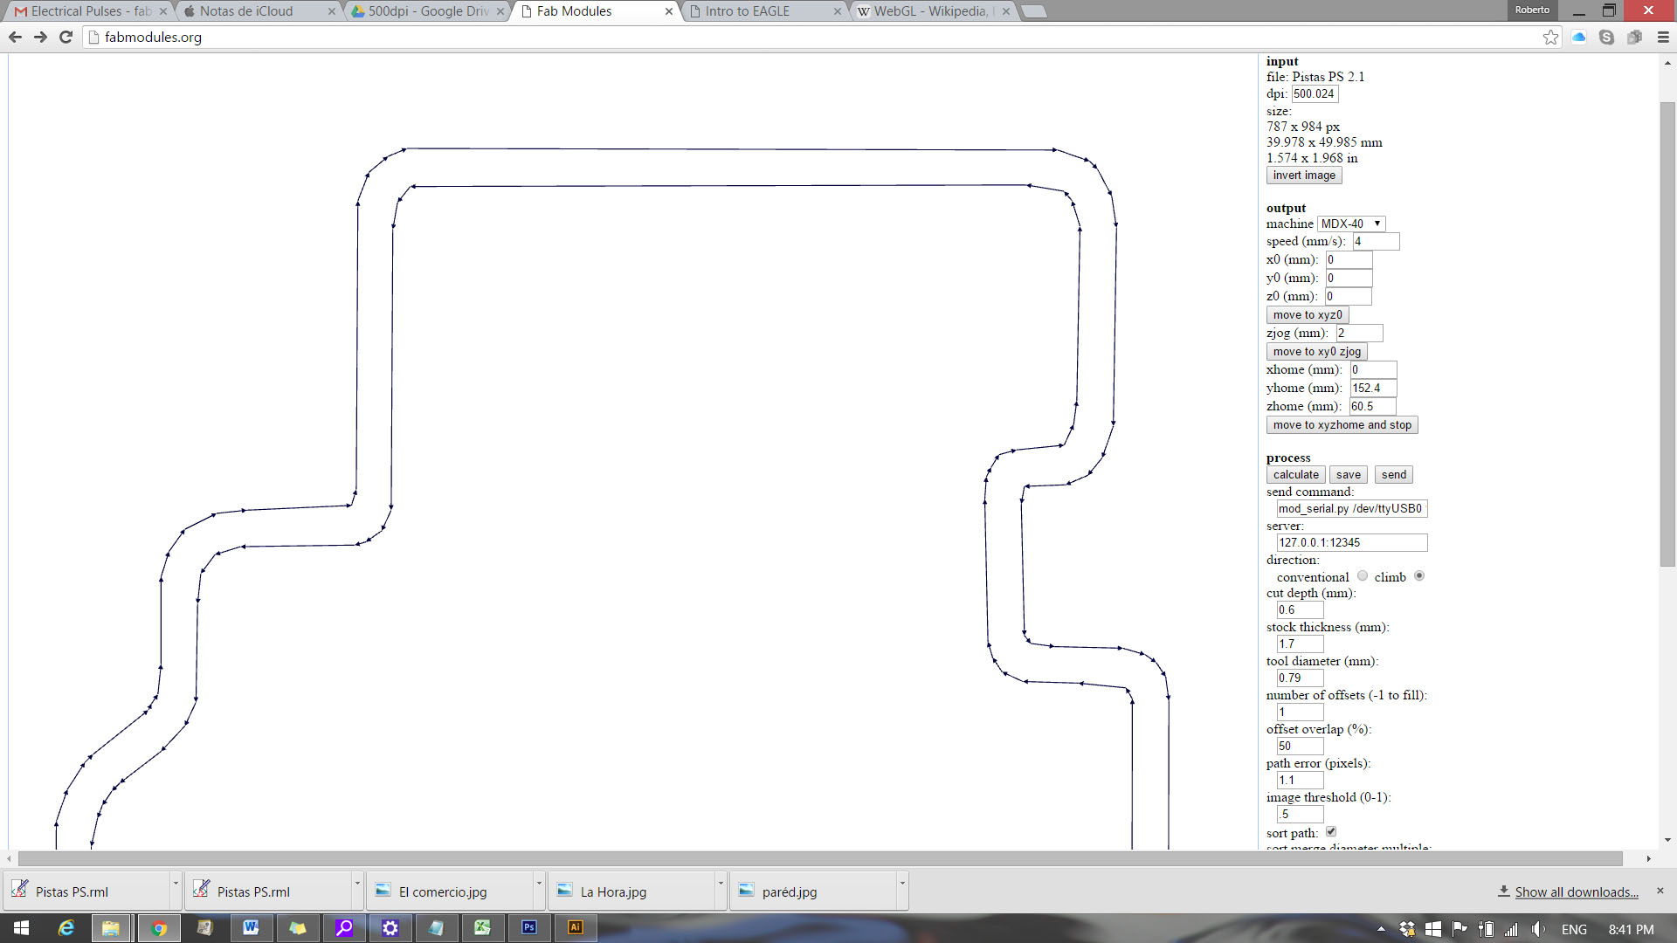The width and height of the screenshot is (1677, 943).
Task: Select the conventional direction radio button
Action: point(1363,575)
